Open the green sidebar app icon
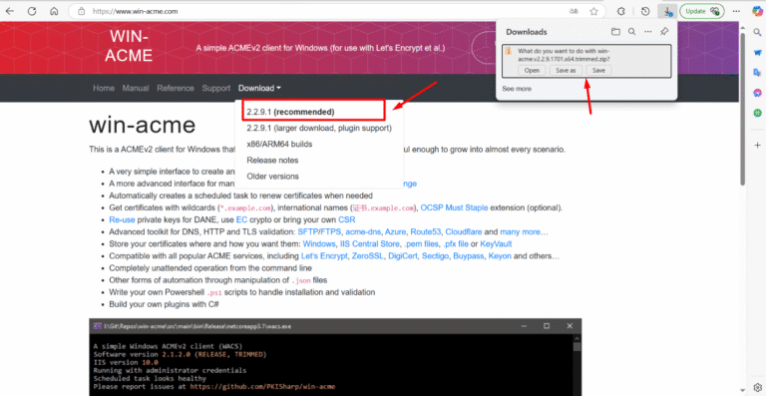 point(757,113)
